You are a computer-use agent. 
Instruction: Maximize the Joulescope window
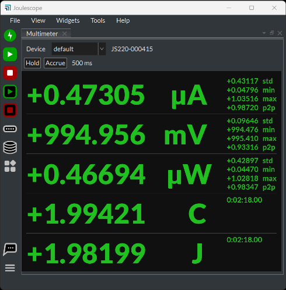[x=252, y=8]
